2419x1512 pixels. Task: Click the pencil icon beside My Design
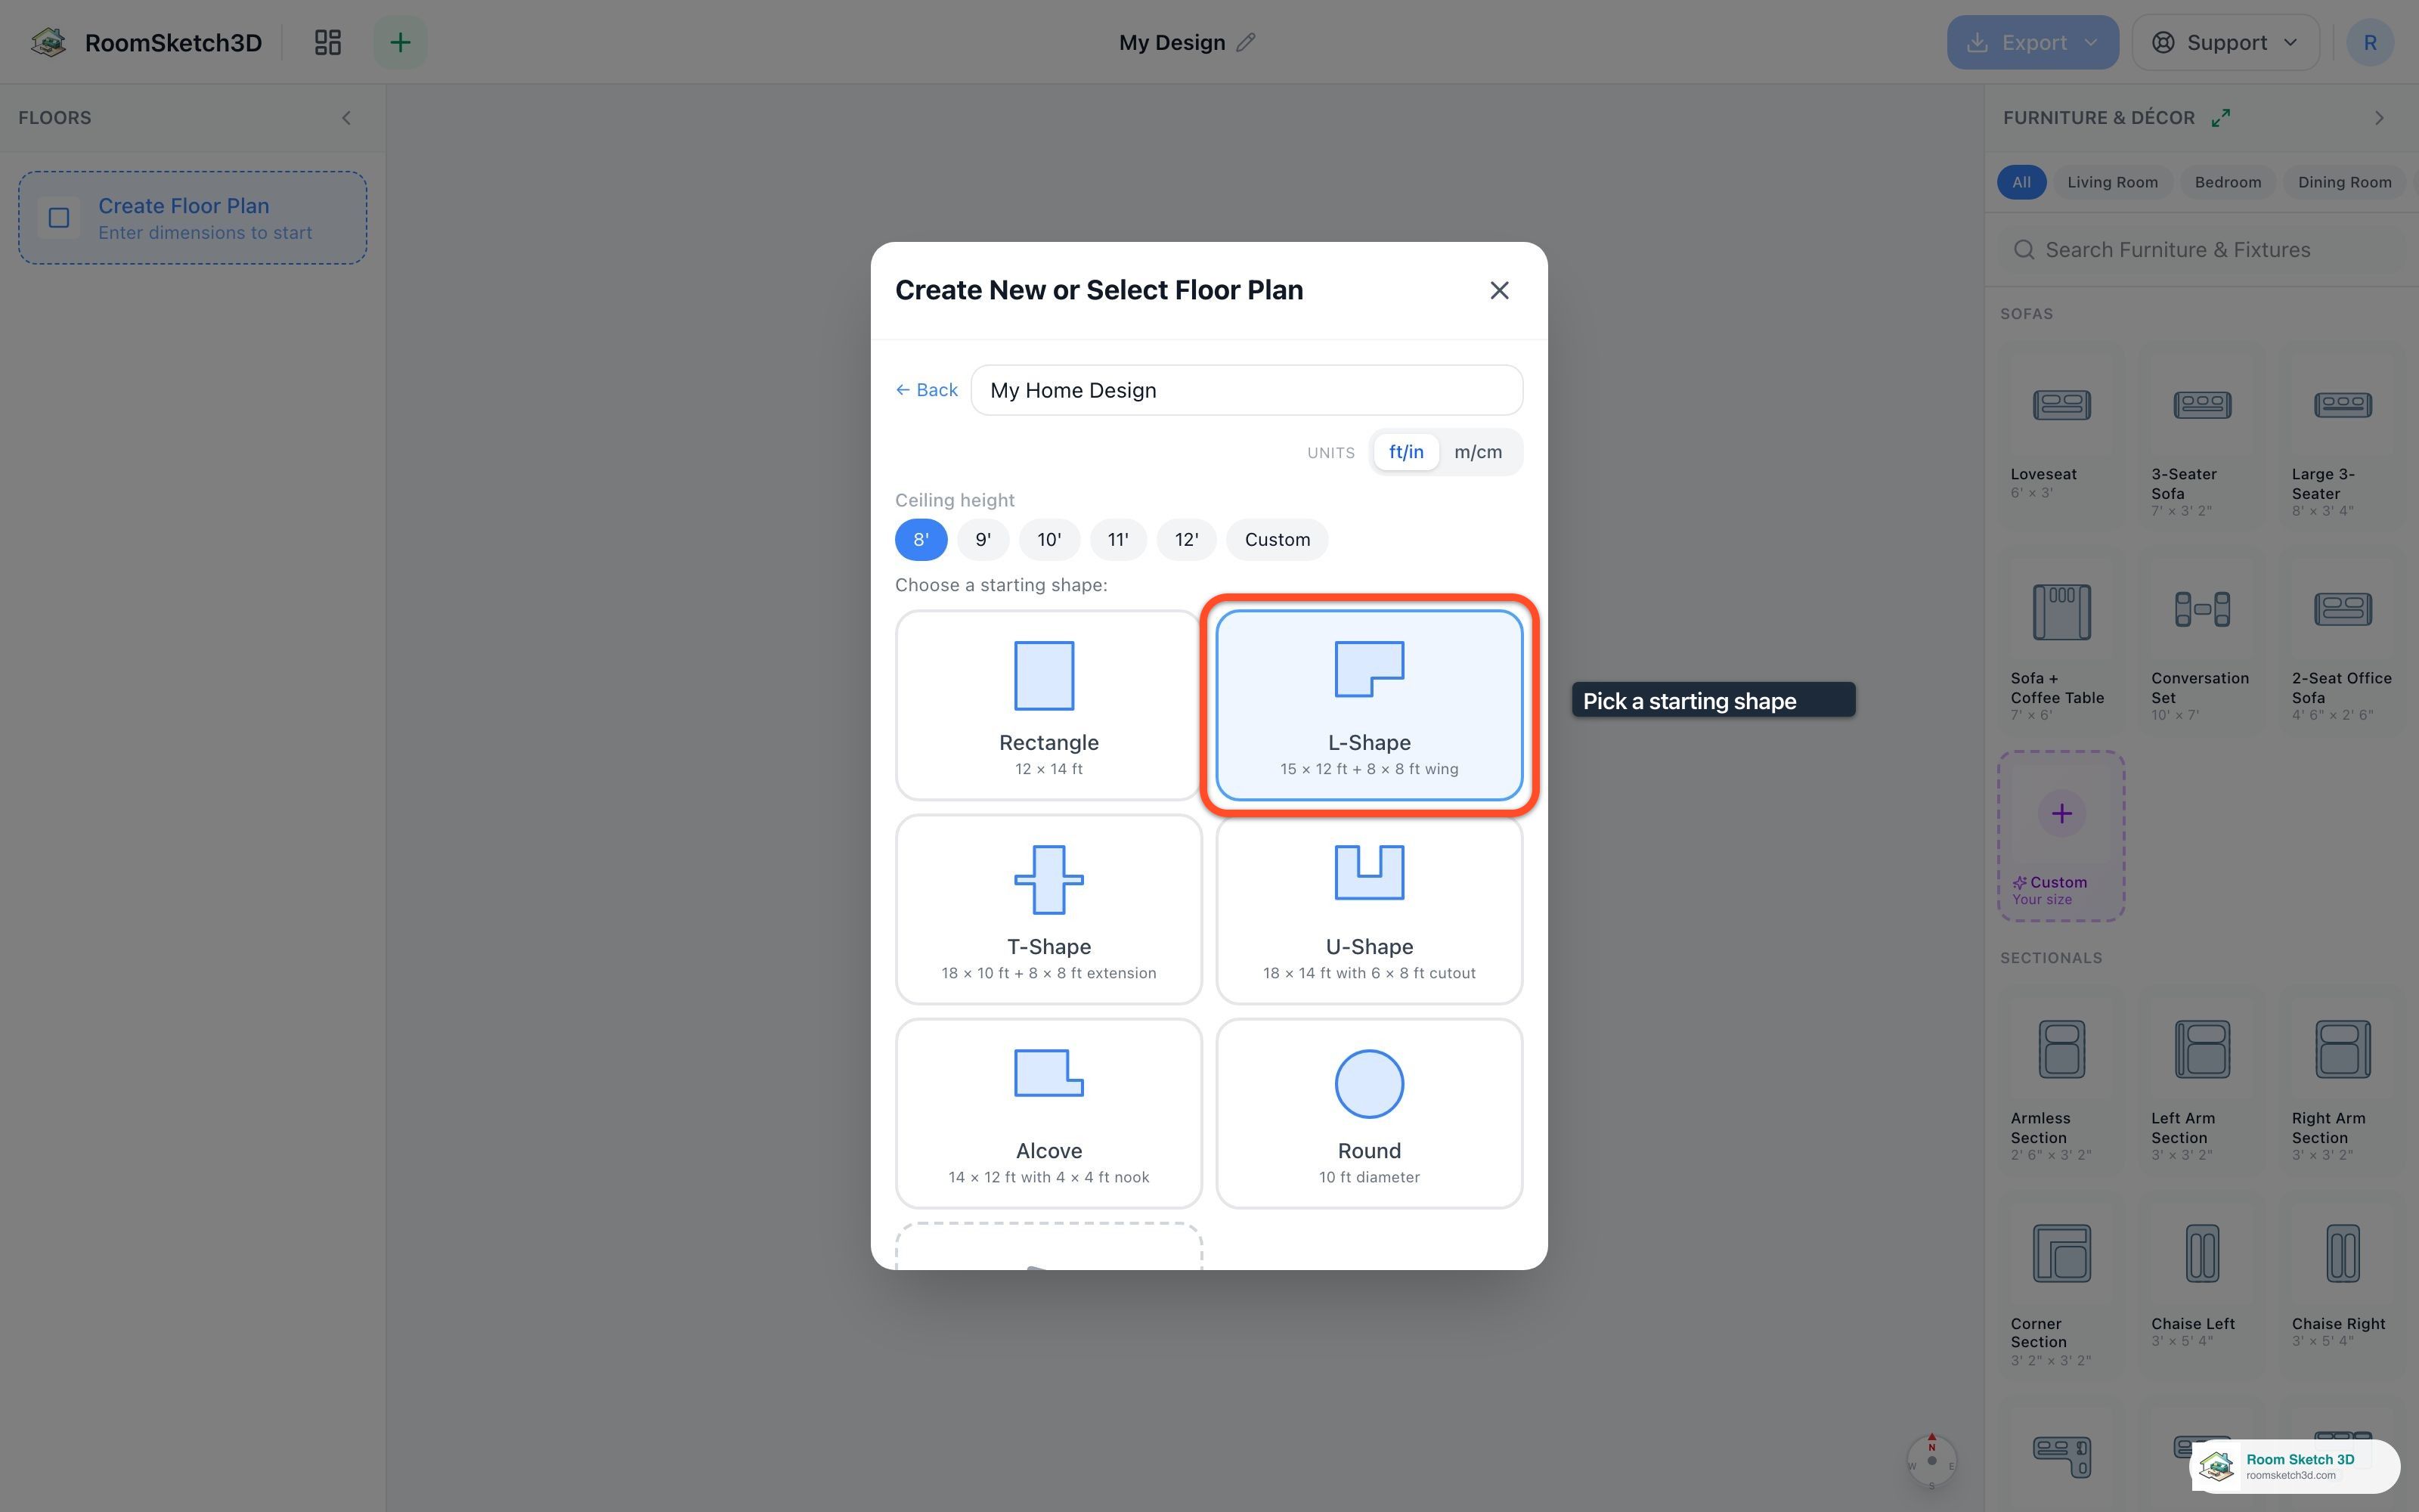coord(1246,42)
